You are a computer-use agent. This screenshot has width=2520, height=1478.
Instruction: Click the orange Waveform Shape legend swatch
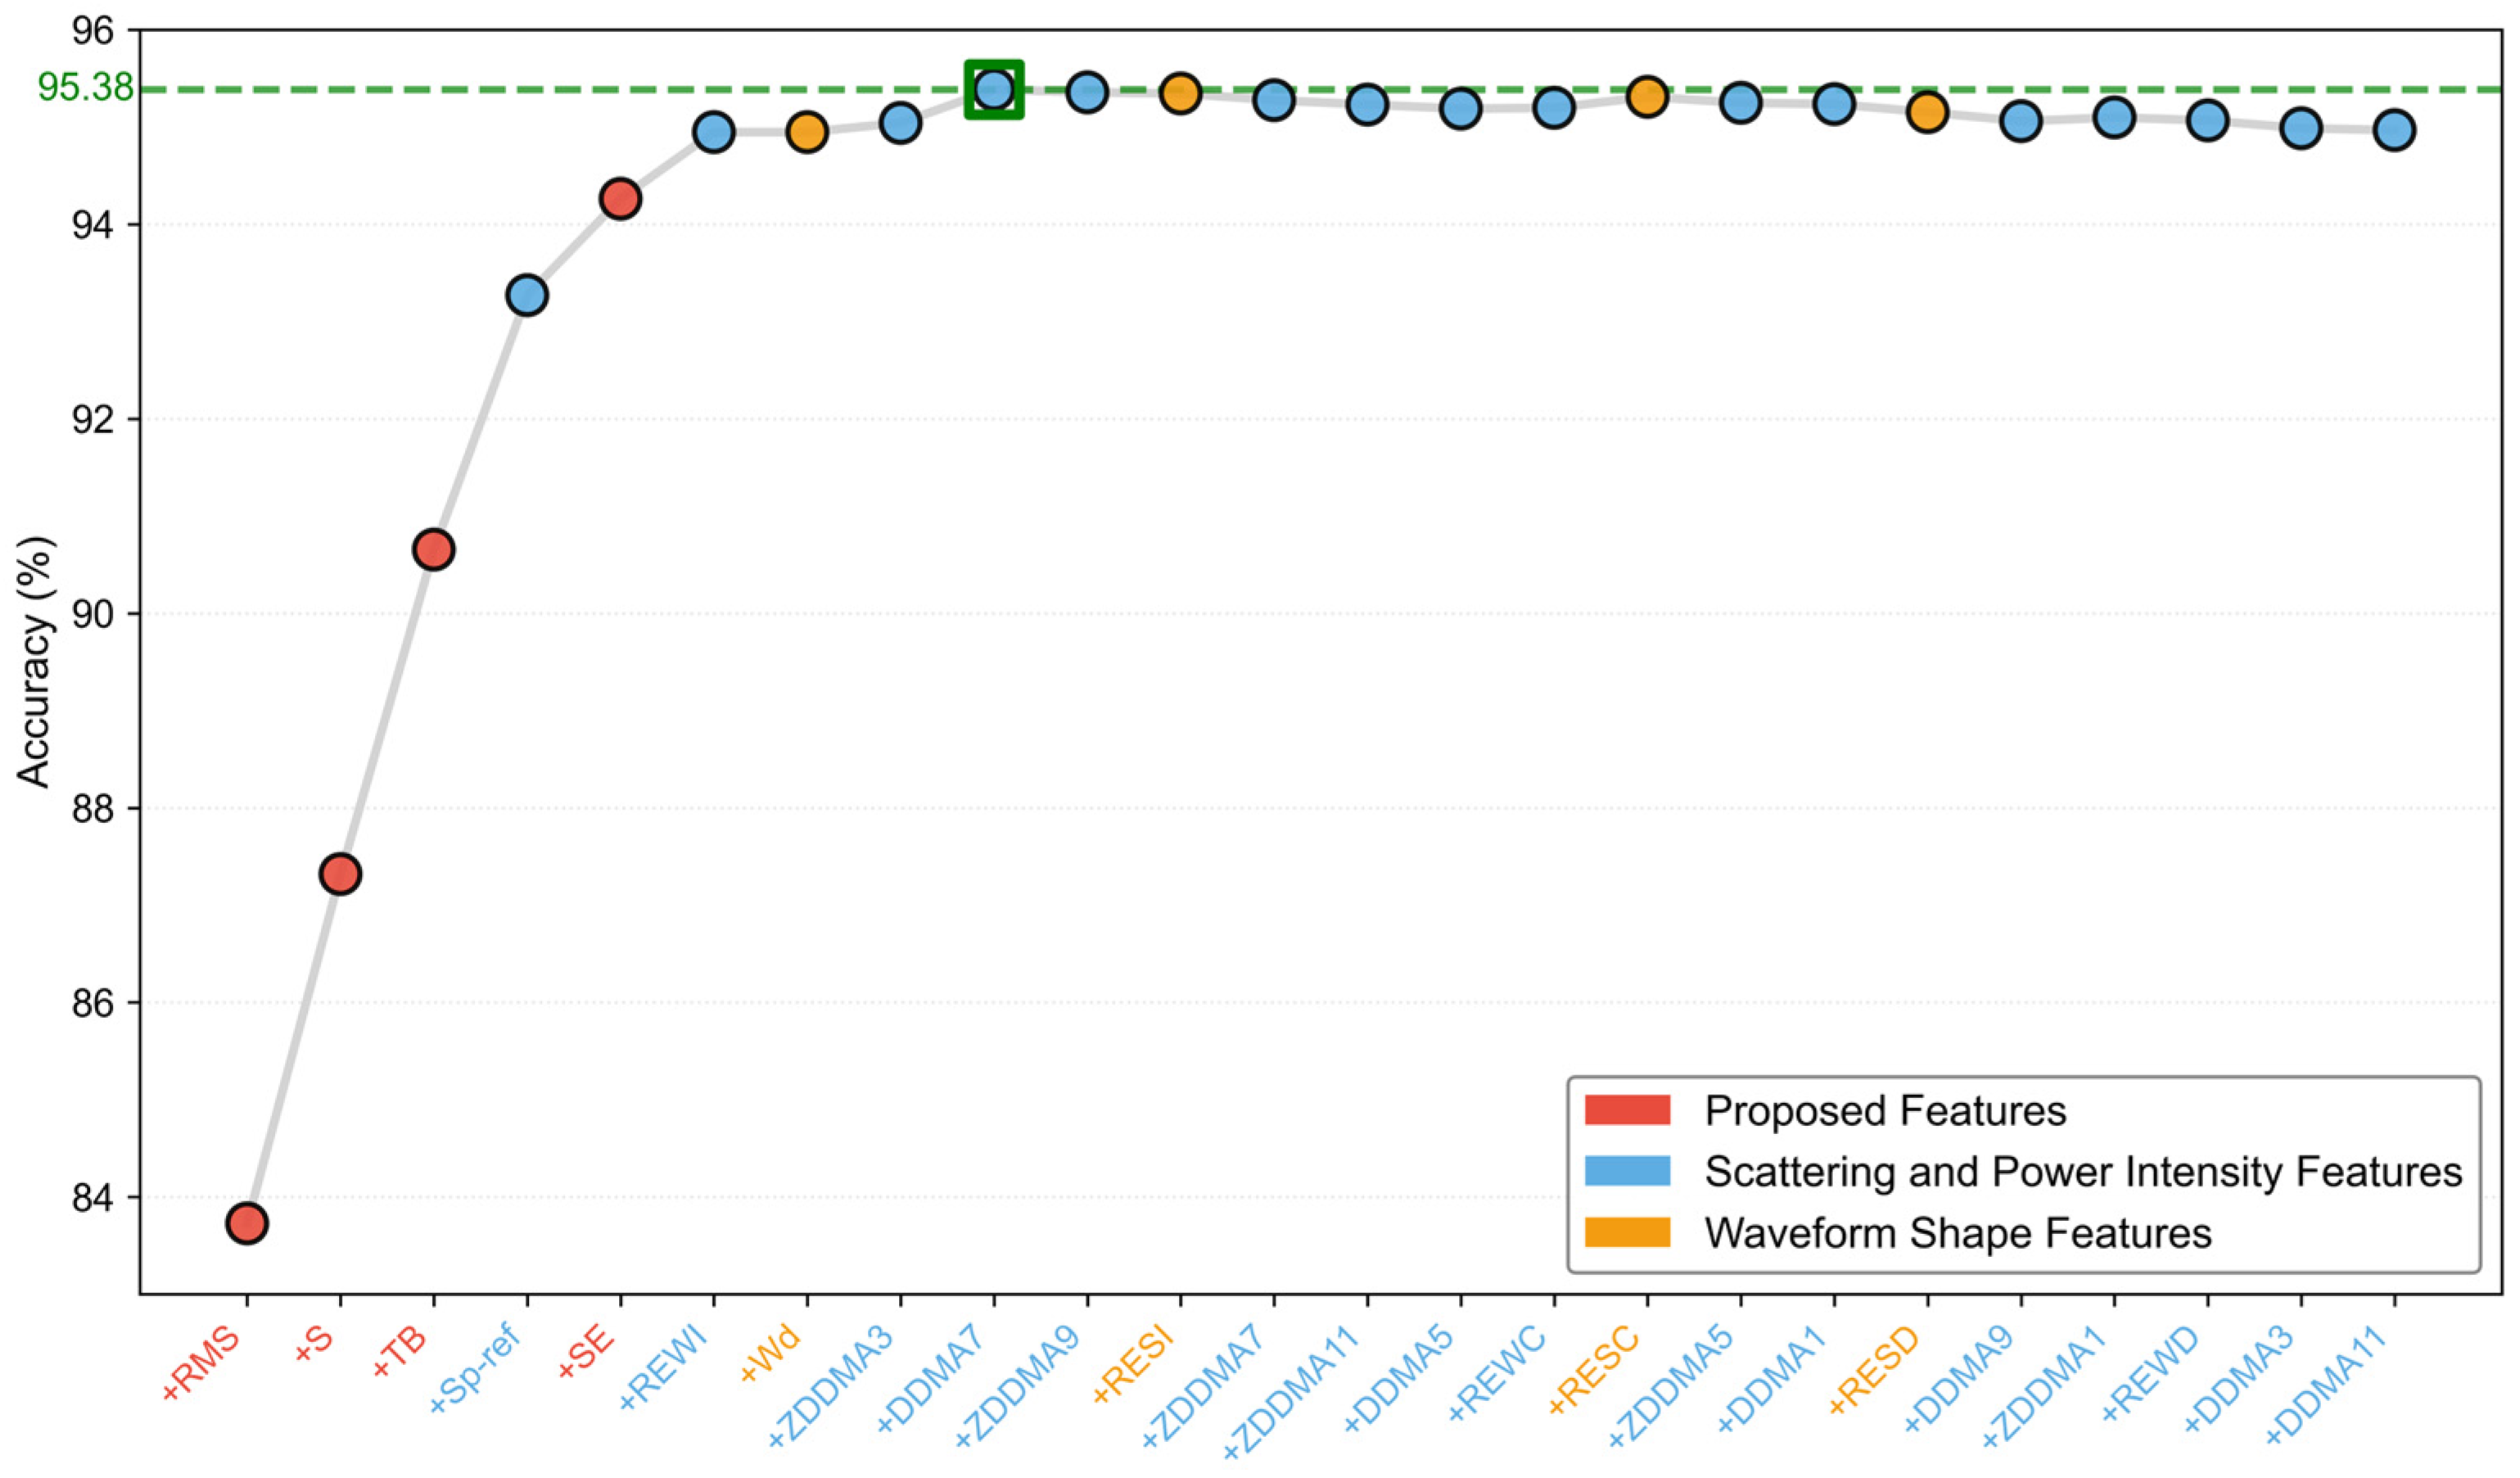point(1628,1232)
